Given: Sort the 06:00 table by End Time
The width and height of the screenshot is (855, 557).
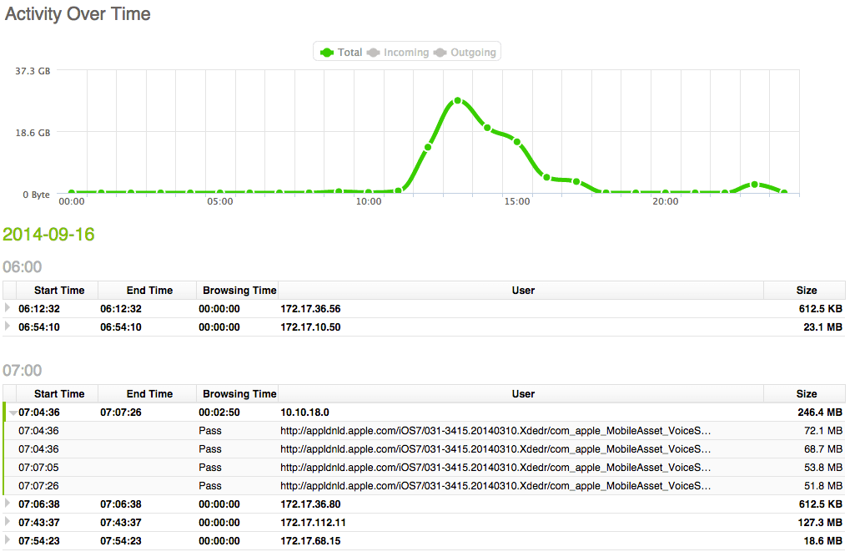Looking at the screenshot, I should coord(148,291).
